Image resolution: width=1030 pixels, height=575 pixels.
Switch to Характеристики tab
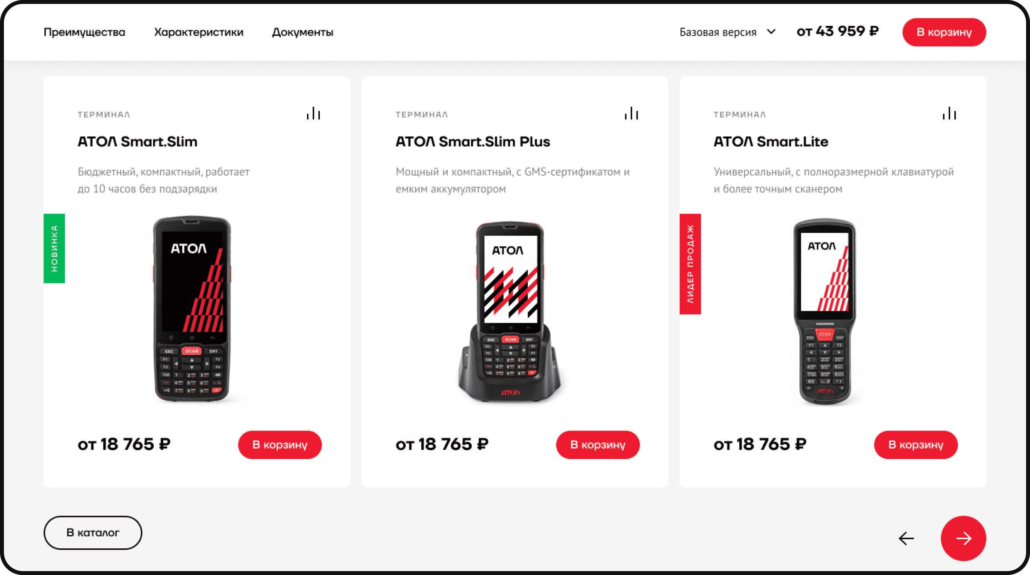[199, 32]
